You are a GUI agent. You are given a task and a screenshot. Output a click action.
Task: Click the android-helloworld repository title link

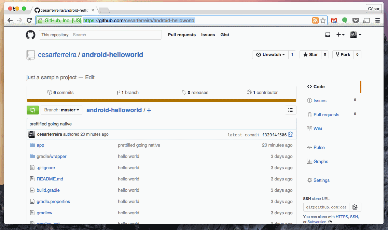tap(112, 55)
